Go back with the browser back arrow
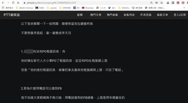The width and height of the screenshot is (188, 103). pyautogui.click(x=3, y=3)
